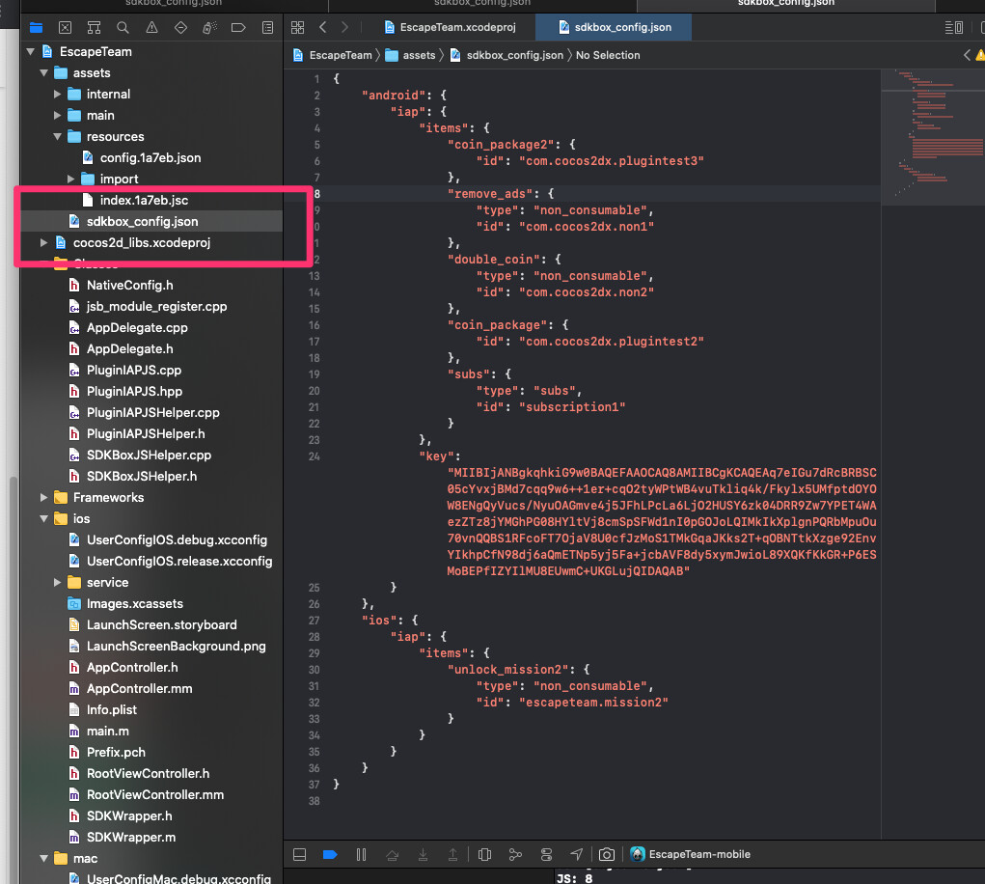Image resolution: width=985 pixels, height=884 pixels.
Task: Open AppDelegate.cpp in the navigator
Action: (x=137, y=327)
